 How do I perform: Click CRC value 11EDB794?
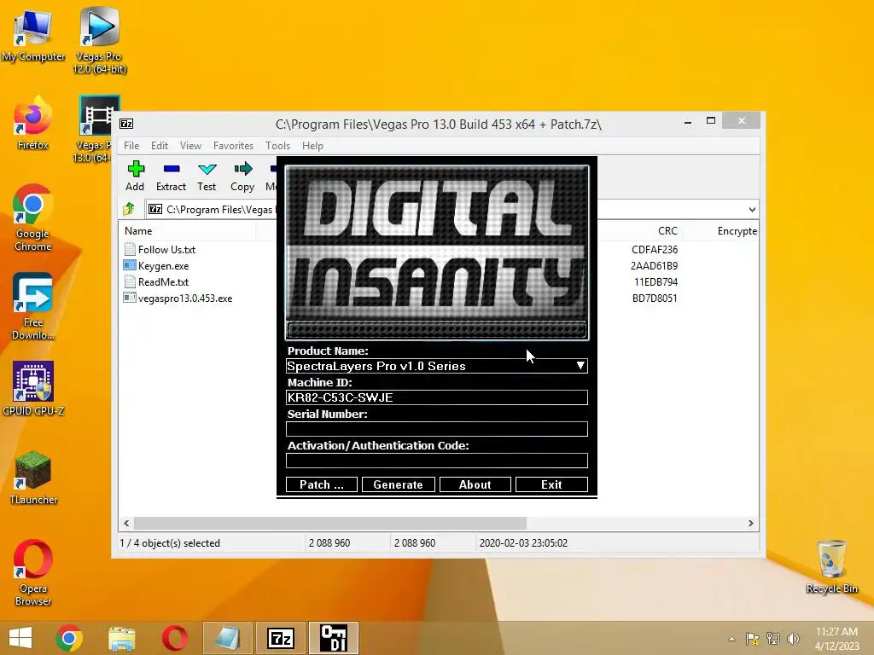click(x=655, y=281)
